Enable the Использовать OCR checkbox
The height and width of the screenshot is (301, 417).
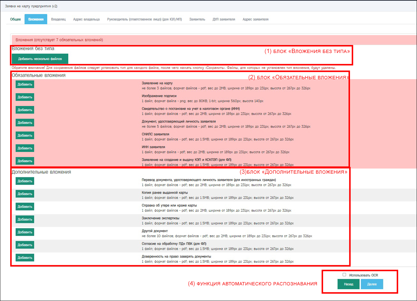coord(344,275)
